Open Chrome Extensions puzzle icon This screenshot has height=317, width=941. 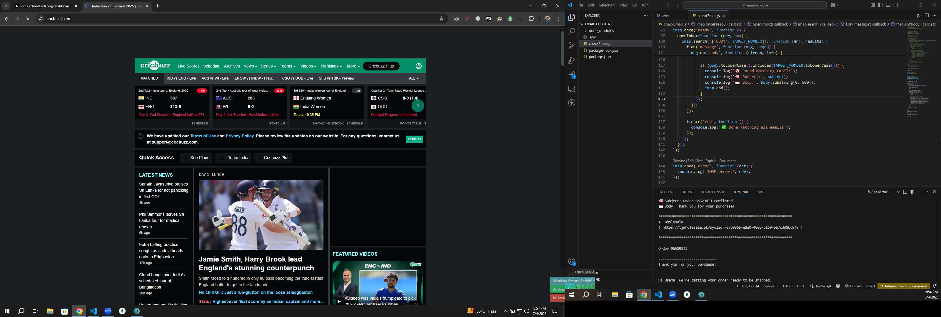point(531,18)
